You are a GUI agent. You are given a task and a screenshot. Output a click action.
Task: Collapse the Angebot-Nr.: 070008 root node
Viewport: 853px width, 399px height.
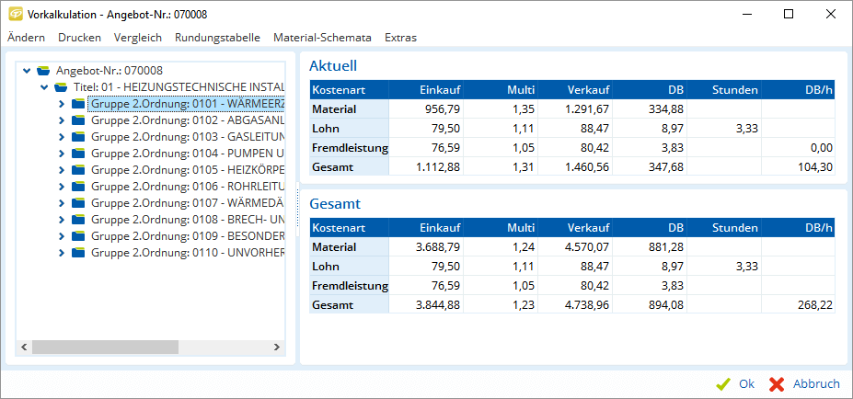coord(27,71)
